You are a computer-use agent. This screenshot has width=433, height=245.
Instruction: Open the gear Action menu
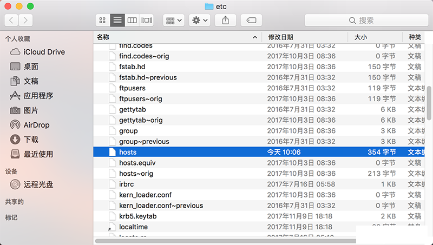pos(200,20)
